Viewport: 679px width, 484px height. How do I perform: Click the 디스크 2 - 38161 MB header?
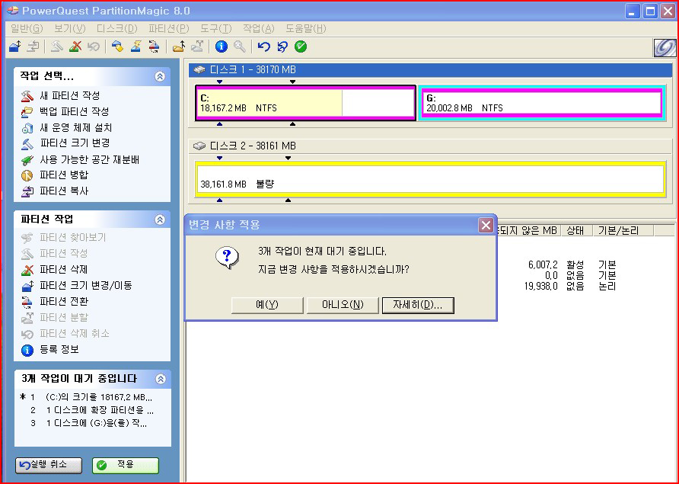click(x=430, y=146)
